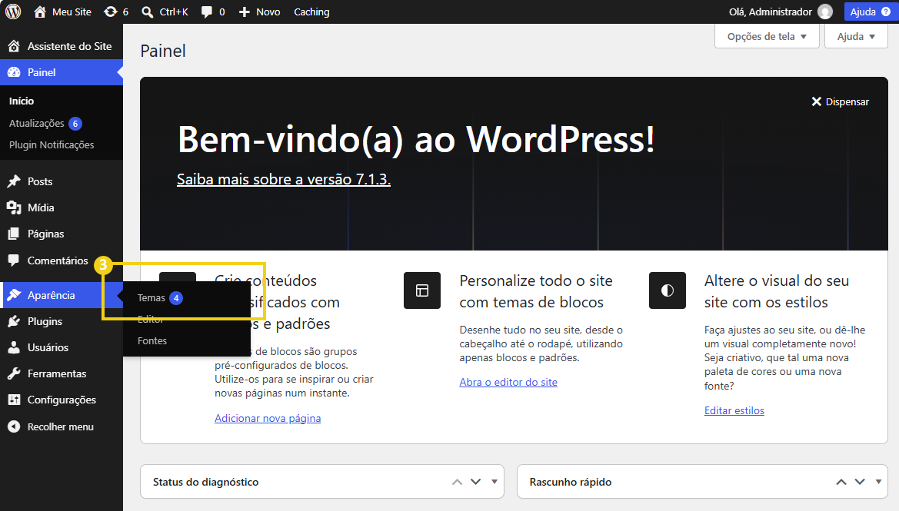Open Páginas menu
The image size is (899, 511).
coord(62,234)
